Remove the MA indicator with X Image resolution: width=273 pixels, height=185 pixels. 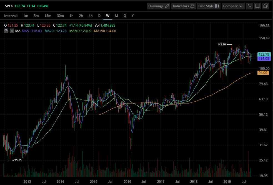tap(12, 31)
